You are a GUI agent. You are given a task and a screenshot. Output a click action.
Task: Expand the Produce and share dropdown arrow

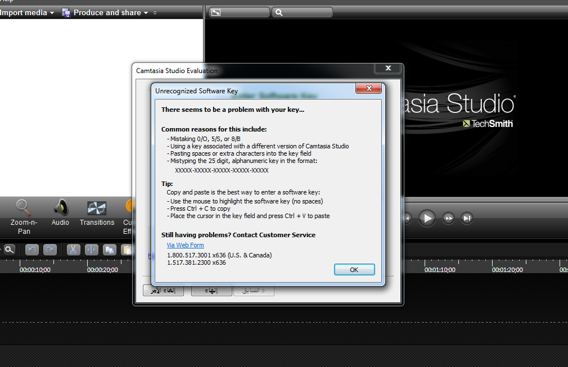tap(146, 13)
